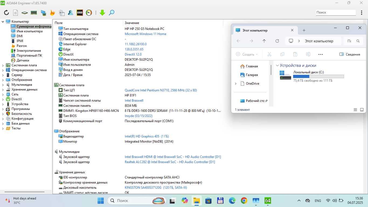Click the Copy icon in Explorer toolbar
This screenshot has height=207, width=368.
pos(282,54)
